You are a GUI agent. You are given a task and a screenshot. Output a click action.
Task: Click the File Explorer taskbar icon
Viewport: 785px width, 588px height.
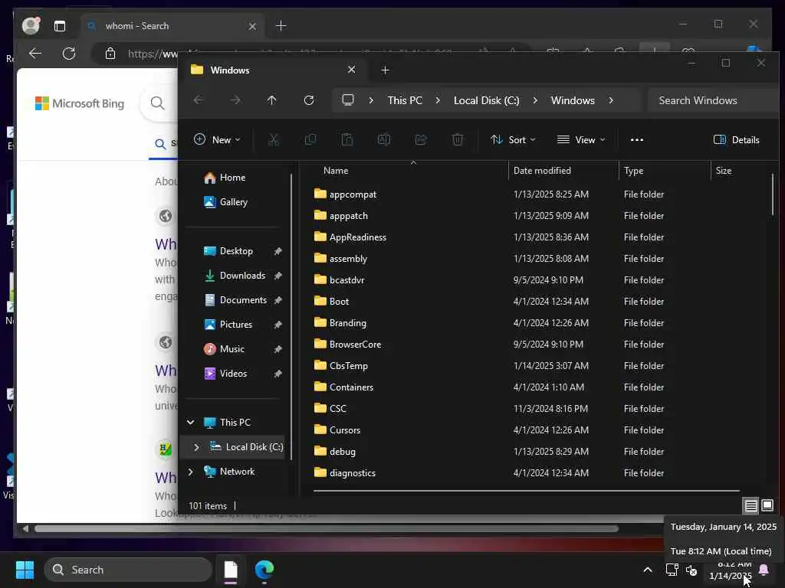point(231,570)
